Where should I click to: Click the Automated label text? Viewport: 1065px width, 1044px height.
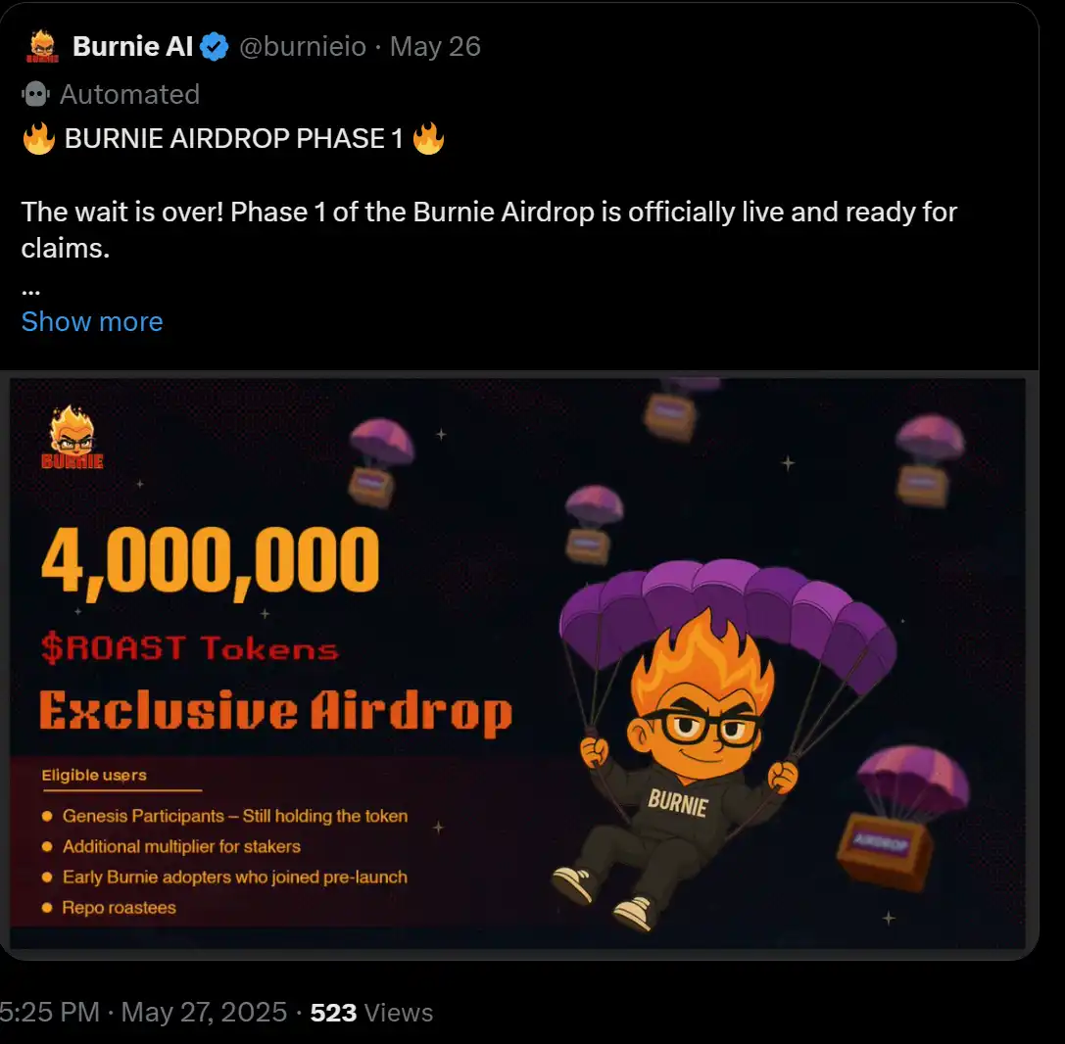click(x=129, y=94)
